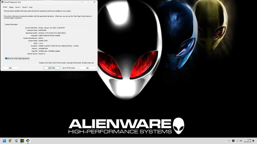Image resolution: width=257 pixels, height=144 pixels.
Task: Click the system model OptiPlex 5040
Action: coord(43,41)
